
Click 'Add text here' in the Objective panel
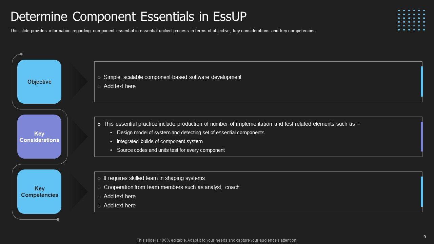point(119,86)
